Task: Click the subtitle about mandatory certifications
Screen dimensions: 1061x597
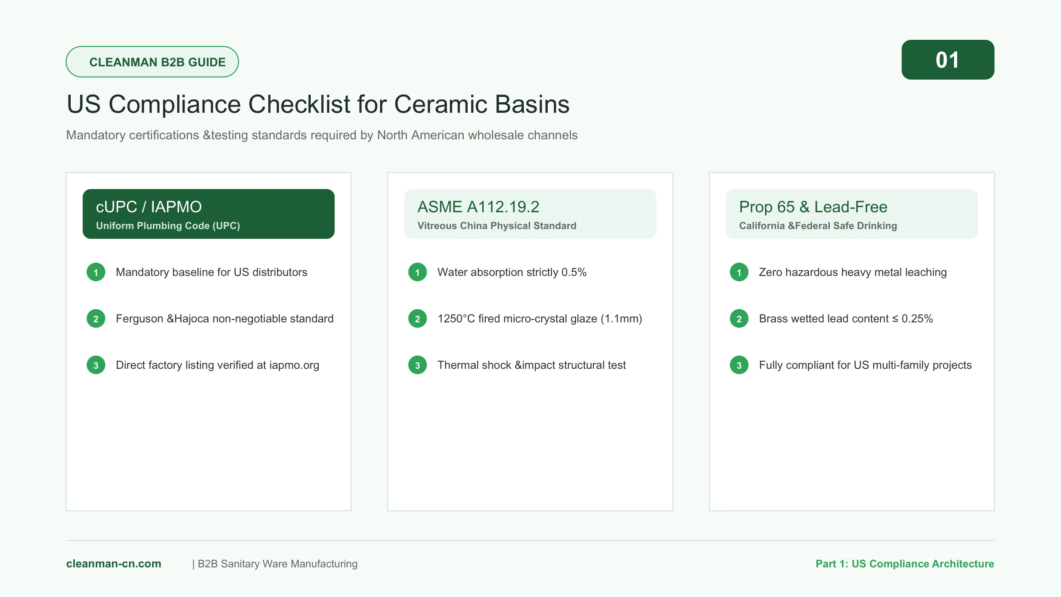Action: [x=322, y=135]
